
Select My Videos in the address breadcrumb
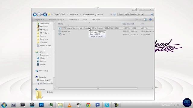(74, 14)
